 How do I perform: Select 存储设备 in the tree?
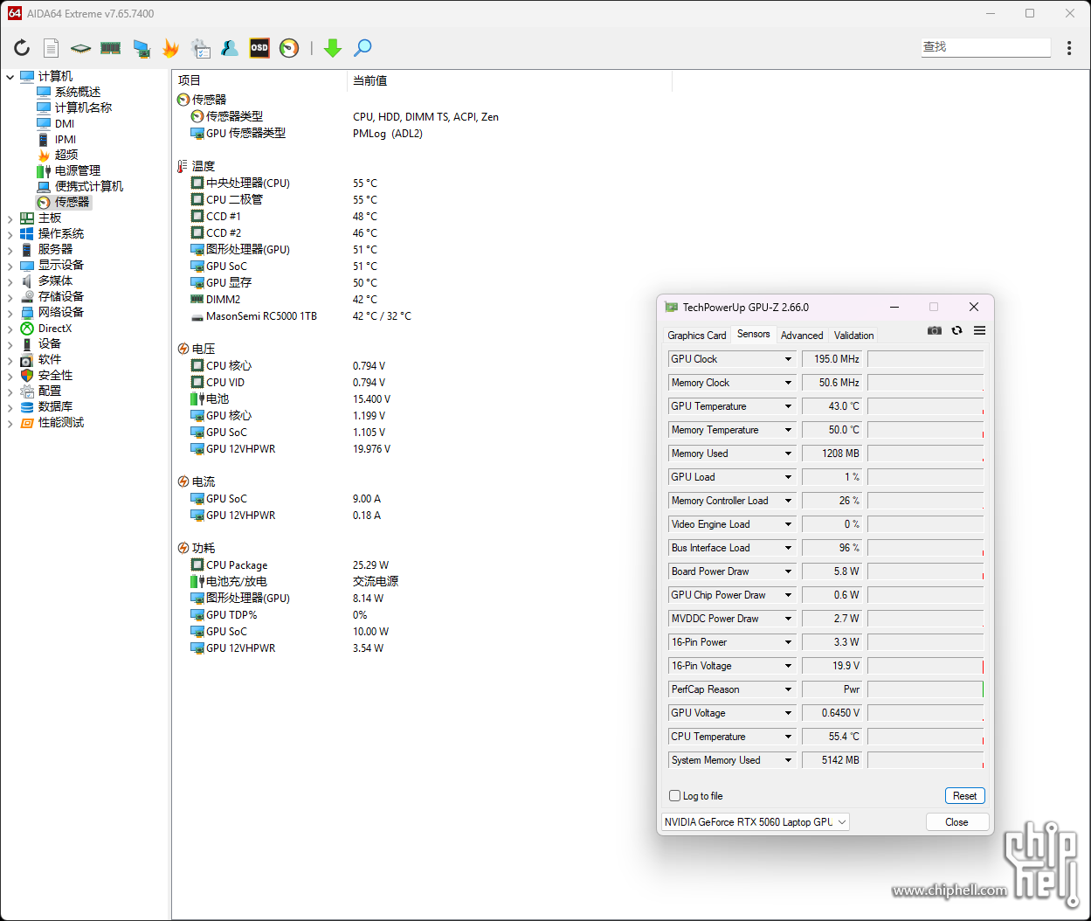click(61, 297)
